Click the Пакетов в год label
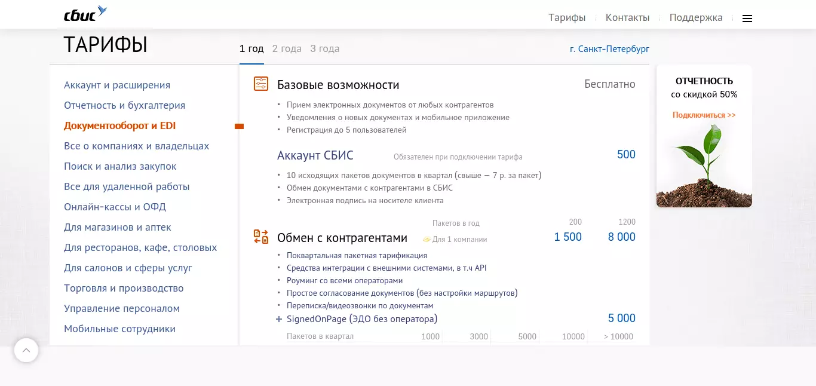This screenshot has height=386, width=816. (456, 223)
